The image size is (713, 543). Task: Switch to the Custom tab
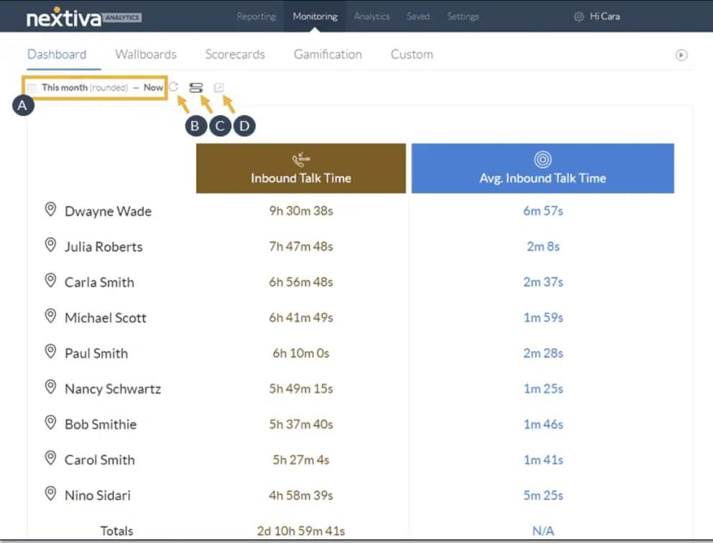pos(412,54)
